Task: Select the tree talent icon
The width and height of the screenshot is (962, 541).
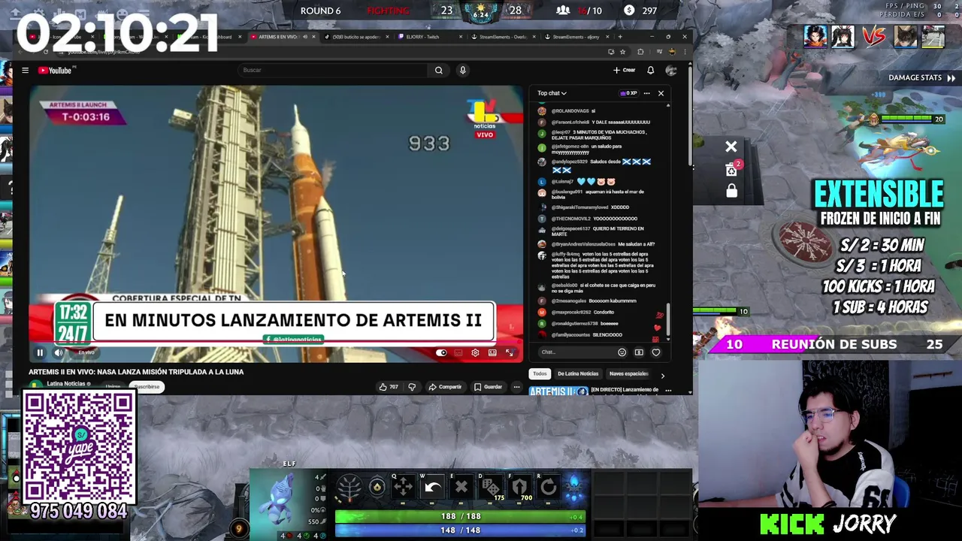Action: point(349,488)
